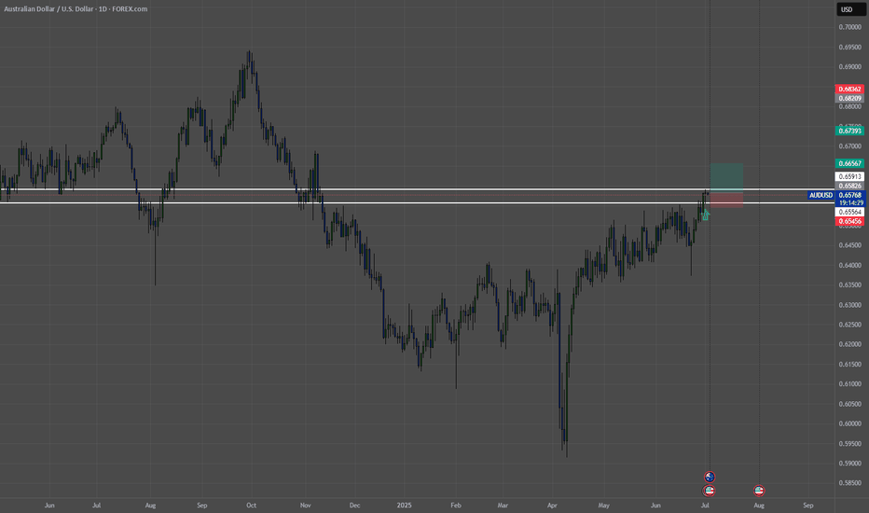Select the green profit zone of long position
Image resolution: width=869 pixels, height=513 pixels.
click(726, 177)
